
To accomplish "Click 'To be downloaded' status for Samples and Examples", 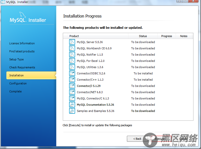I will (x=143, y=111).
